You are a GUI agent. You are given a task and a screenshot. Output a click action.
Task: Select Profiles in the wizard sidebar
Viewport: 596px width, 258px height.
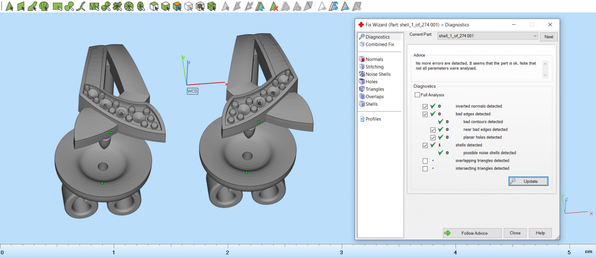point(373,119)
